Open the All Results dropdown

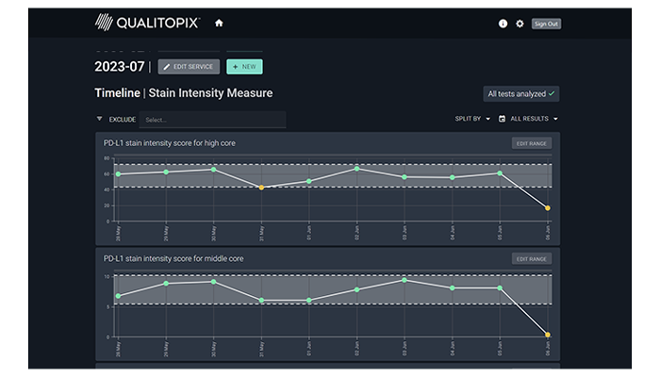[x=534, y=119]
